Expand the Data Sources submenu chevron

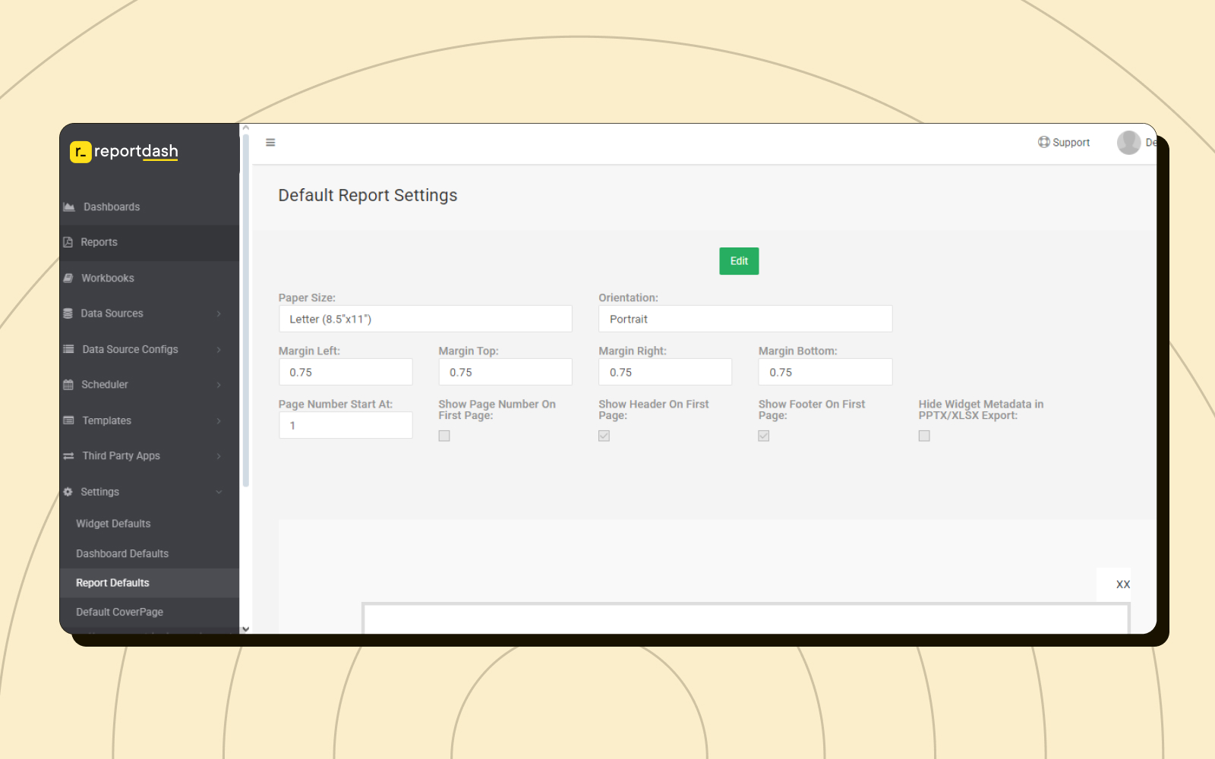coord(219,313)
